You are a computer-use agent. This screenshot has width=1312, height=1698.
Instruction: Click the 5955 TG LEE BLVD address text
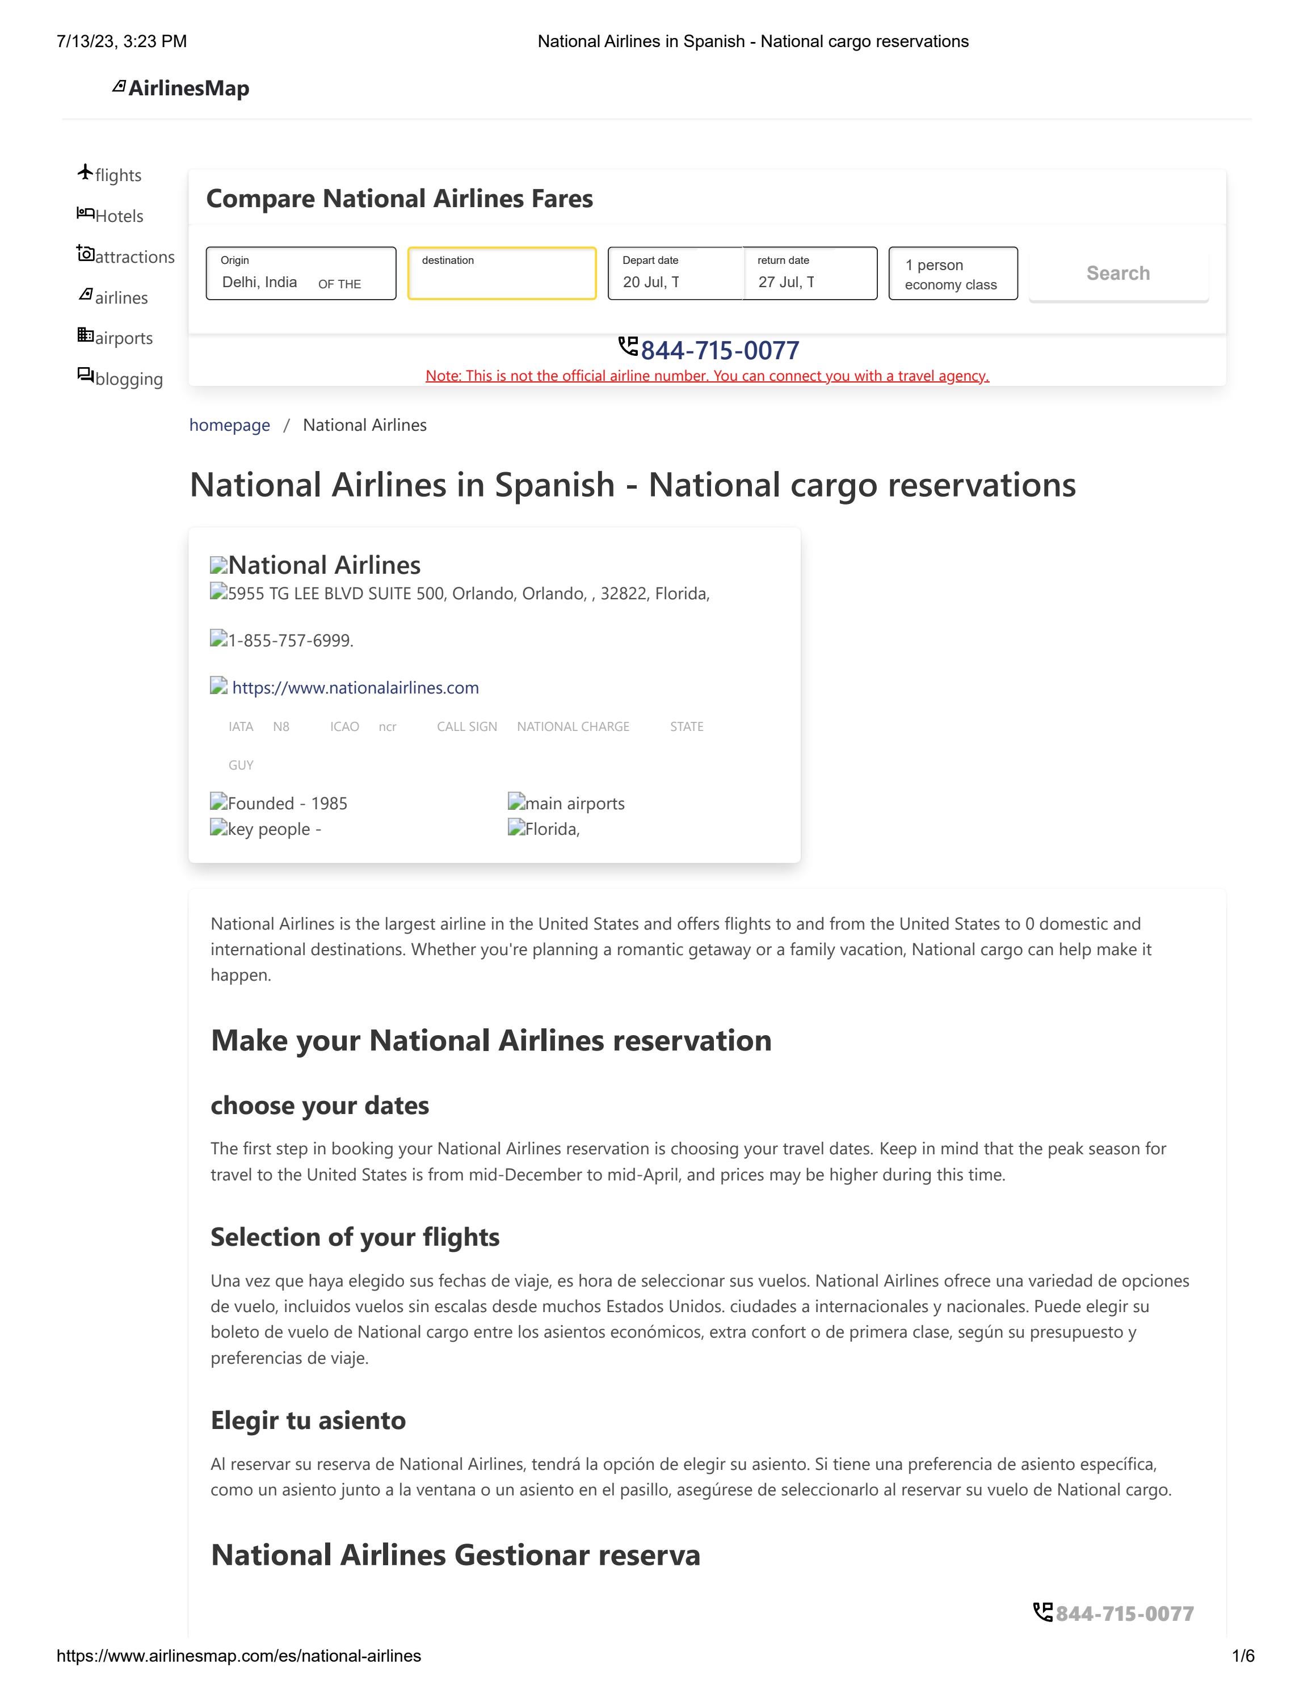[x=469, y=593]
